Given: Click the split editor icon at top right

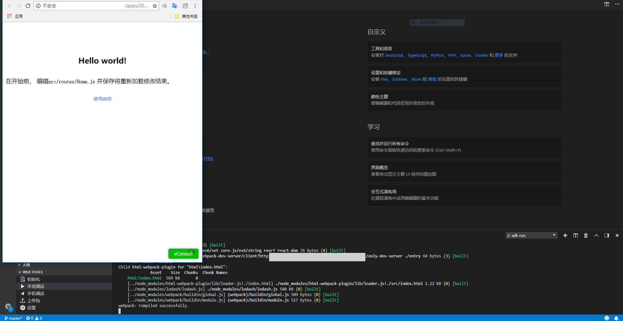Looking at the screenshot, I should (x=606, y=4).
